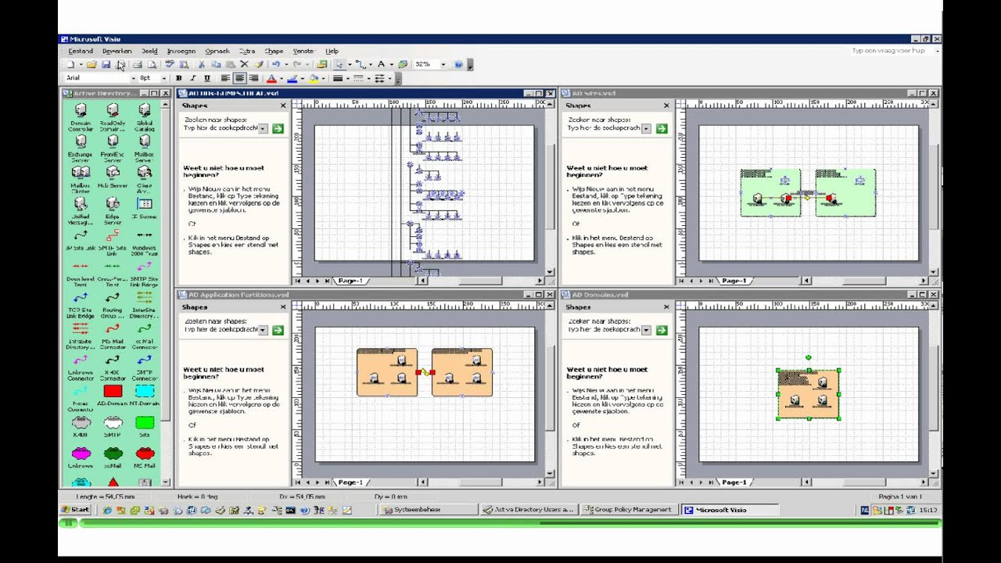Screen dimensions: 1001x563
Task: Click Page-1 tab in AD Domains window
Action: 734,482
